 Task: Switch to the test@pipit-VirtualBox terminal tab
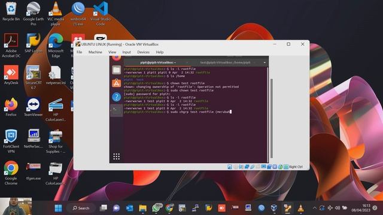point(225,63)
